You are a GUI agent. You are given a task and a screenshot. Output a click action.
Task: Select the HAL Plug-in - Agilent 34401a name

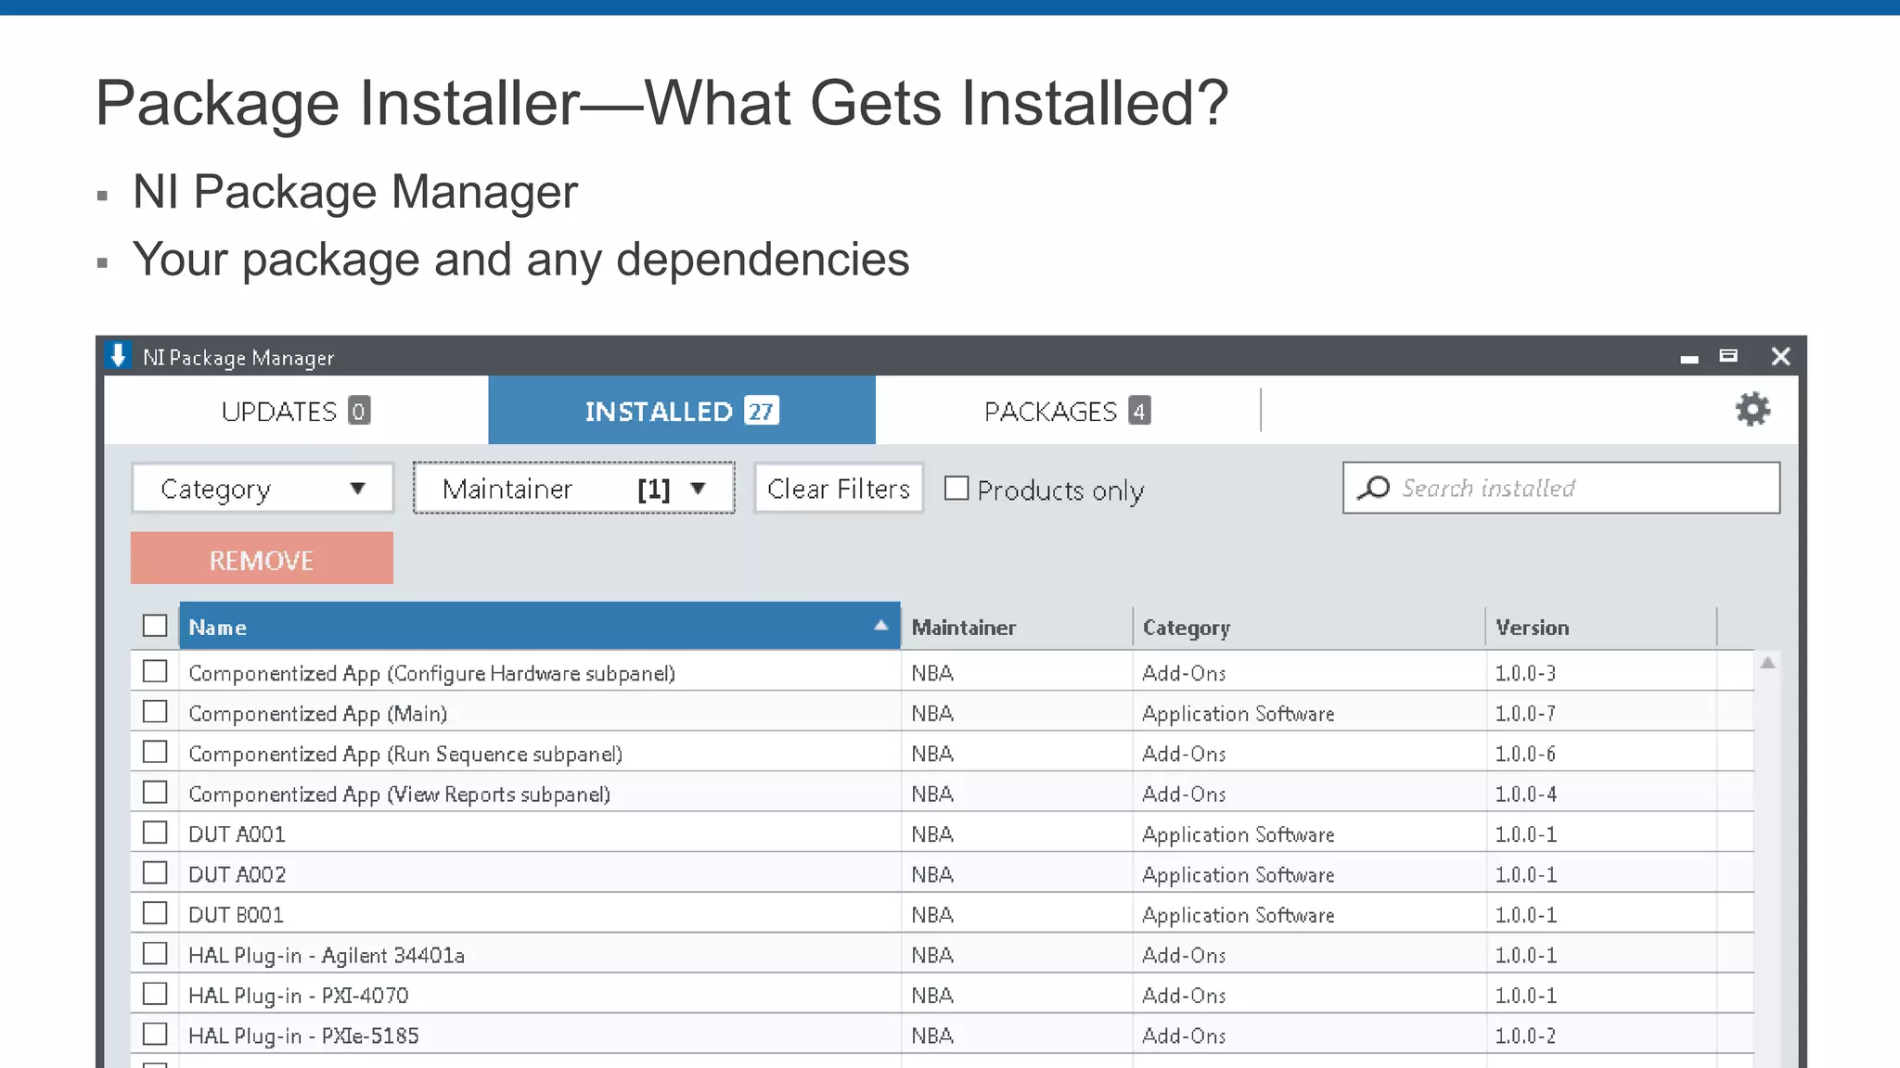coord(327,955)
